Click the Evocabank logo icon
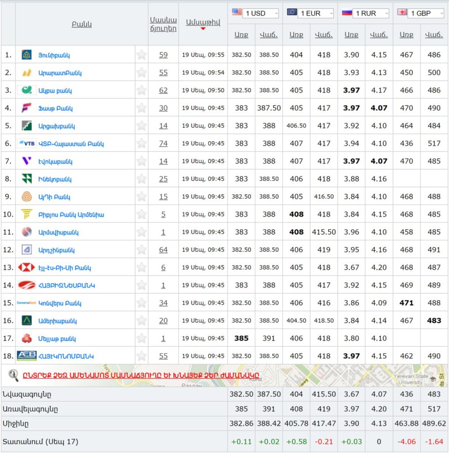 [27, 161]
